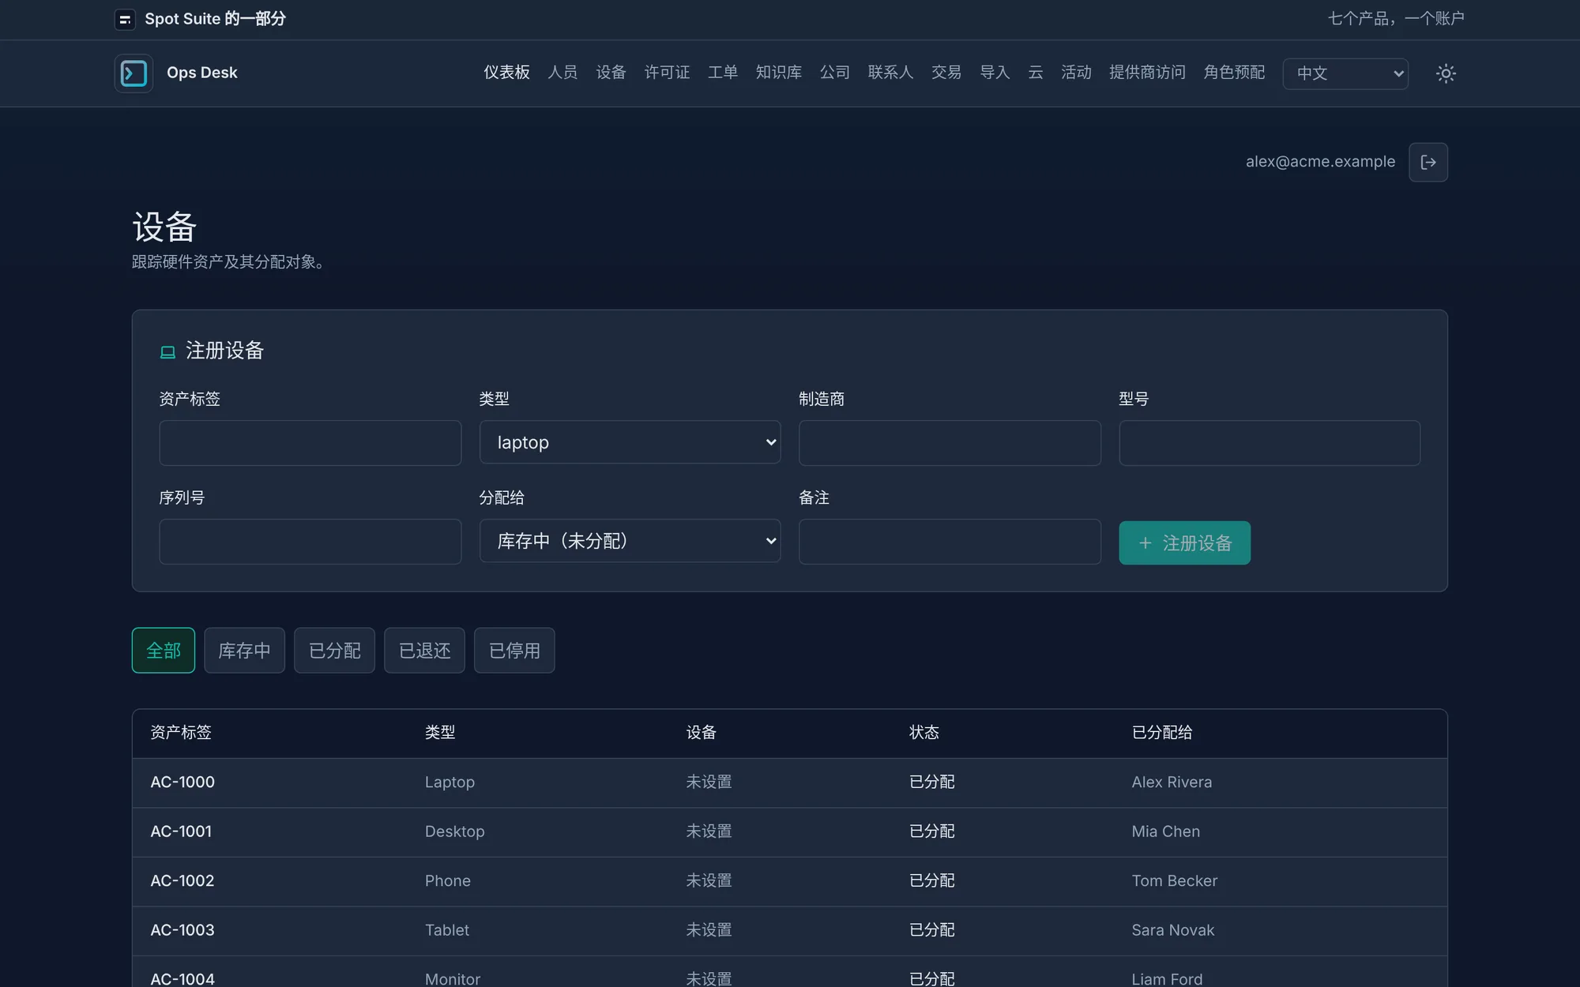Focus the 资产标签 input field
This screenshot has width=1580, height=987.
pos(310,443)
